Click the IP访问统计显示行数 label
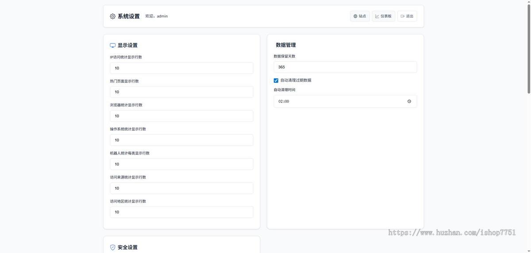Image resolution: width=531 pixels, height=253 pixels. pyautogui.click(x=126, y=57)
